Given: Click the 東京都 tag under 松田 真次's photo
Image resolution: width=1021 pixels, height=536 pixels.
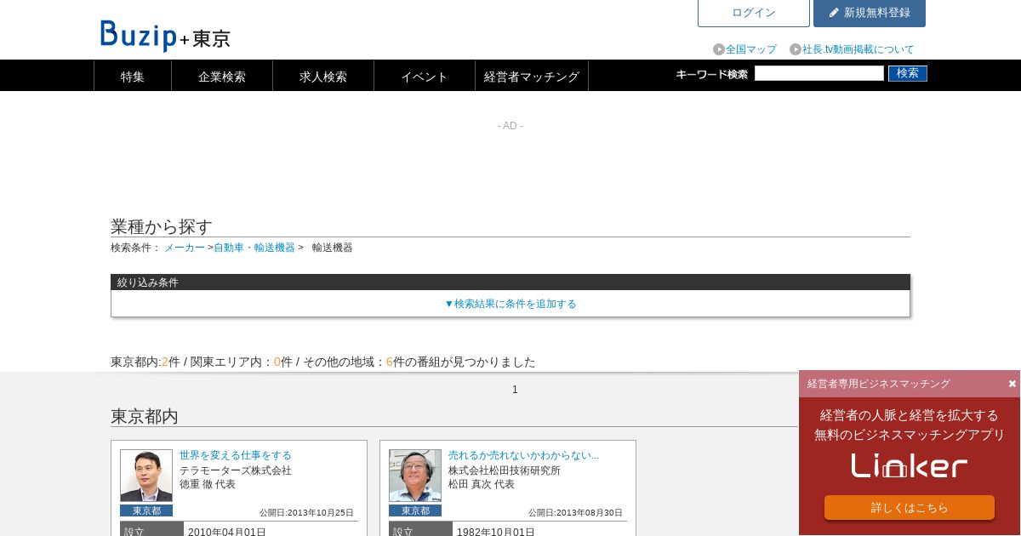Looking at the screenshot, I should pyautogui.click(x=415, y=510).
